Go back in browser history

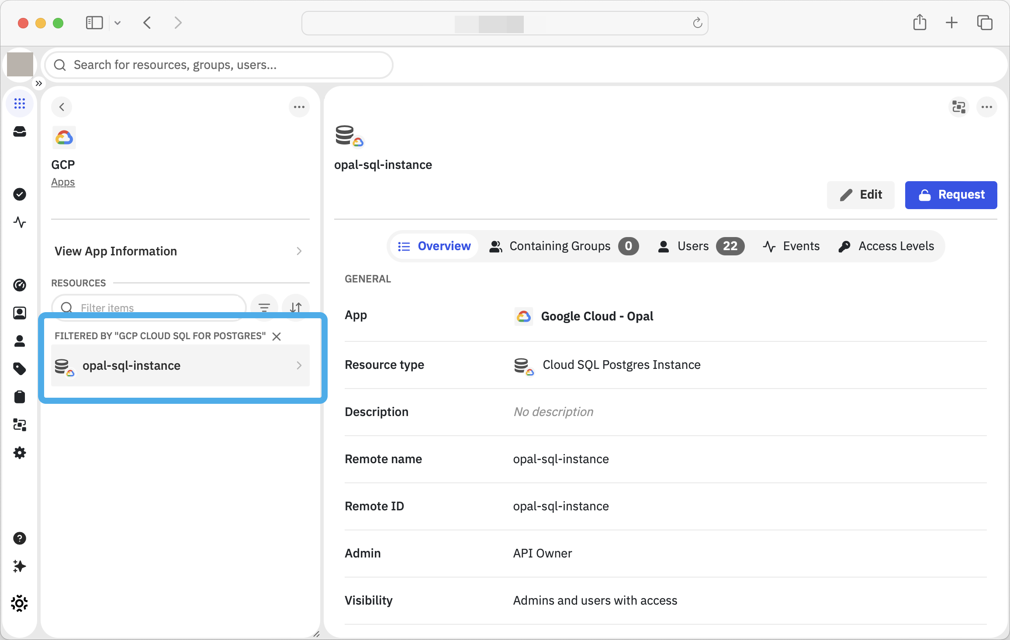click(x=147, y=23)
